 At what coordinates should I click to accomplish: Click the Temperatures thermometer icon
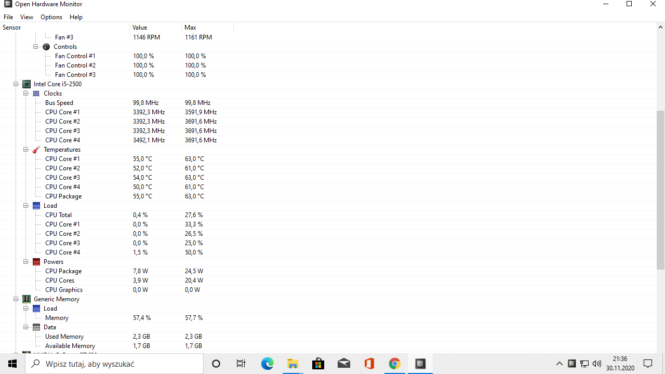(36, 150)
